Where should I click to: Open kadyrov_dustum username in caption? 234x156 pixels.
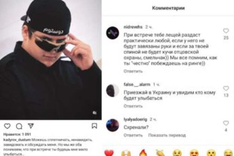click(x=17, y=140)
